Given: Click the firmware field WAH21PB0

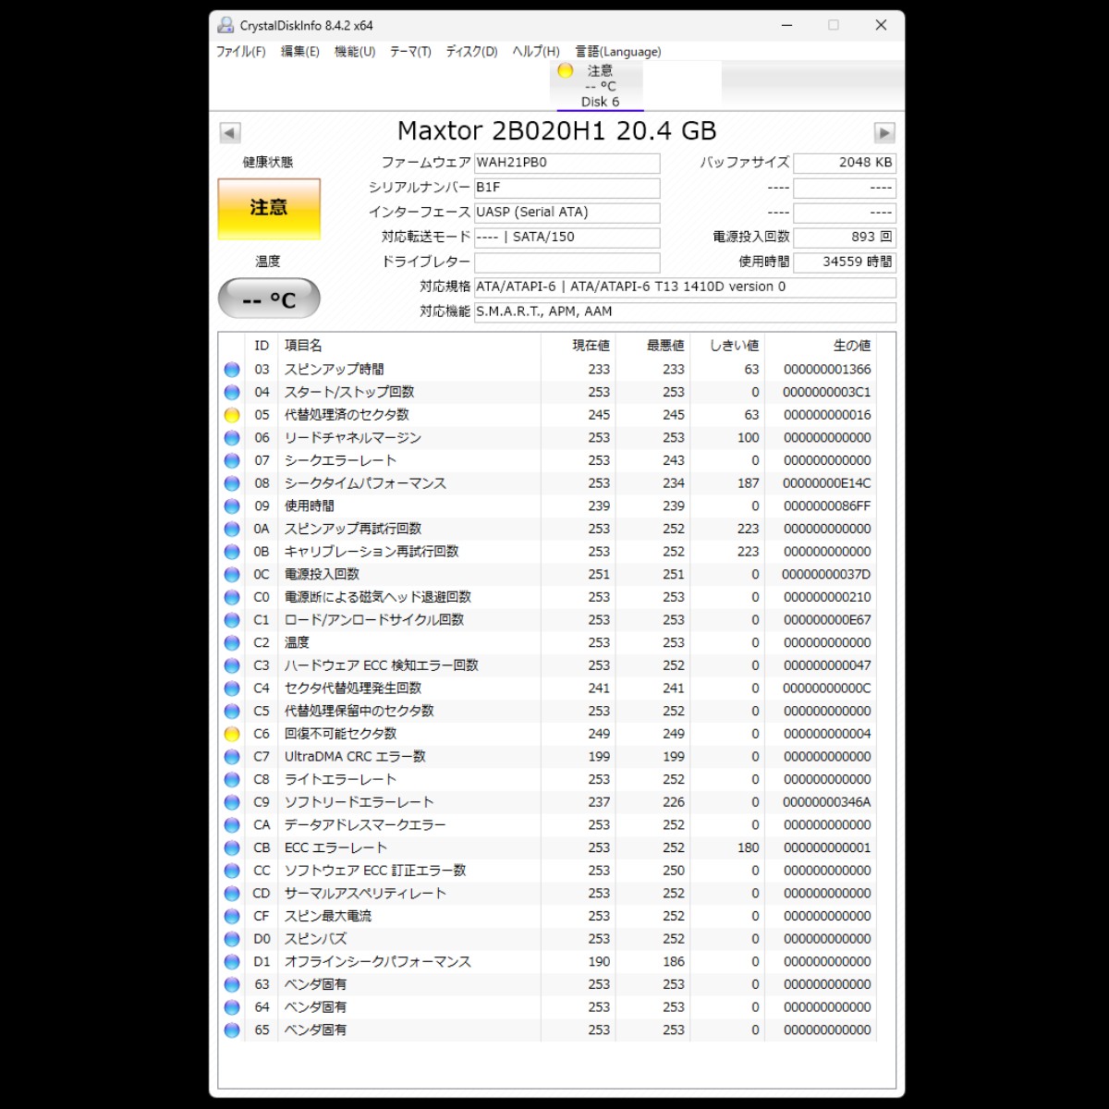Looking at the screenshot, I should click(x=567, y=163).
